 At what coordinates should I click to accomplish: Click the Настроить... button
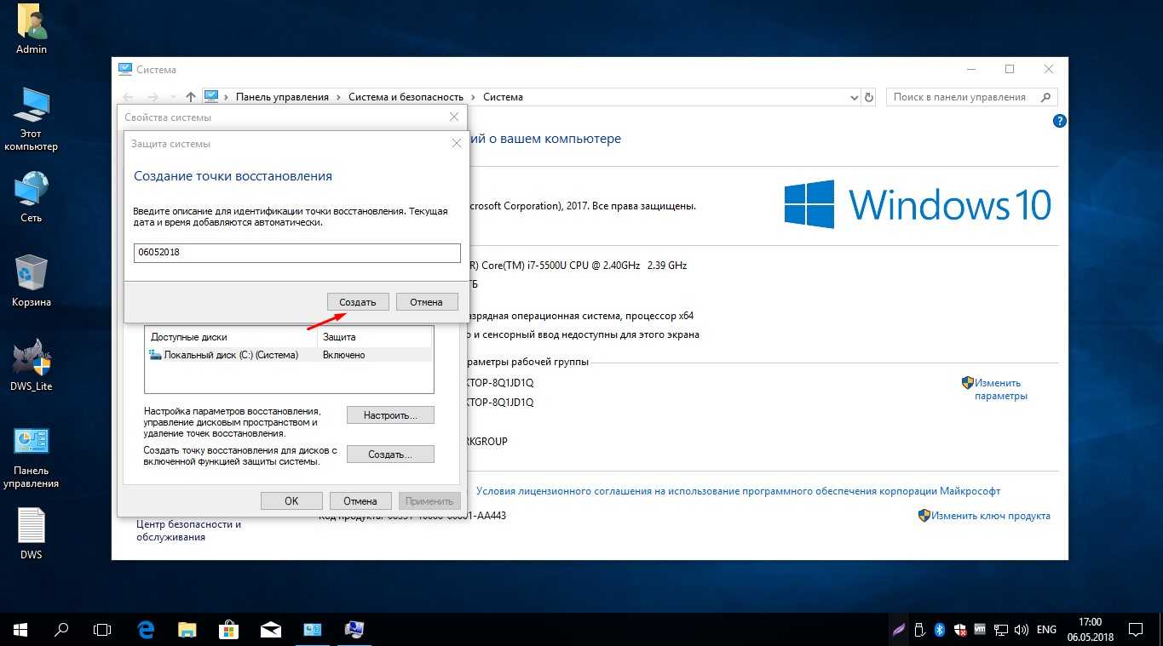coord(390,415)
